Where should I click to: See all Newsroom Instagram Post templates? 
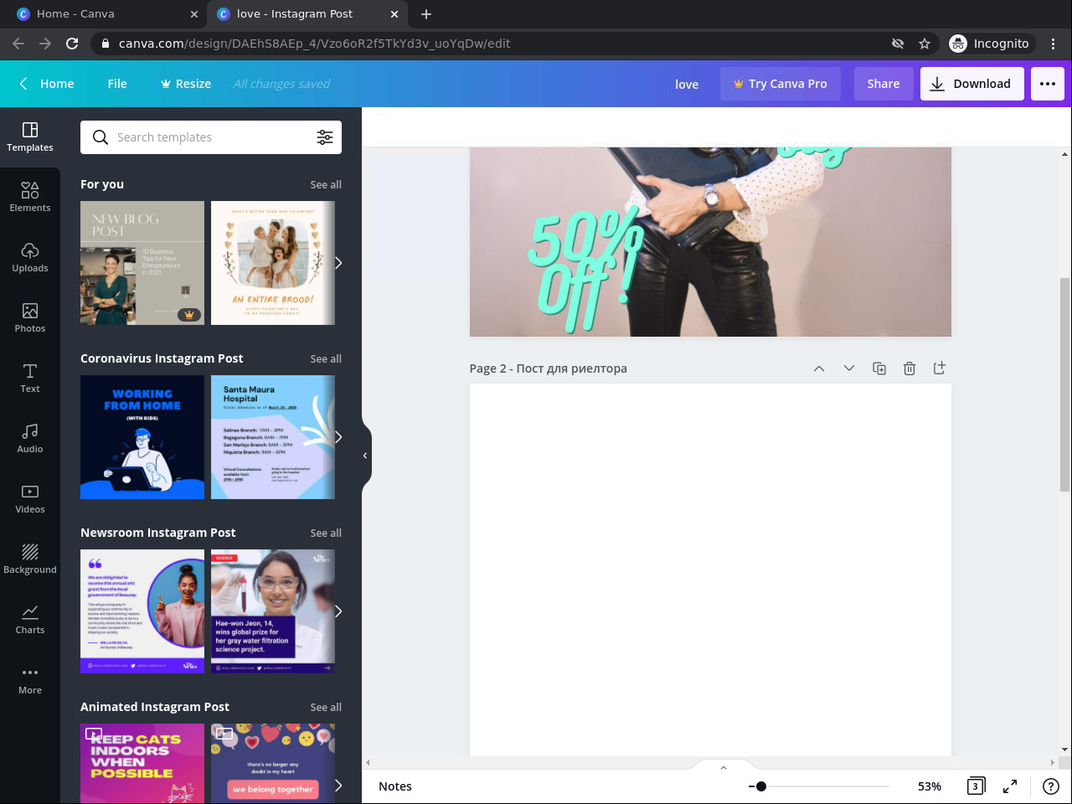[326, 533]
